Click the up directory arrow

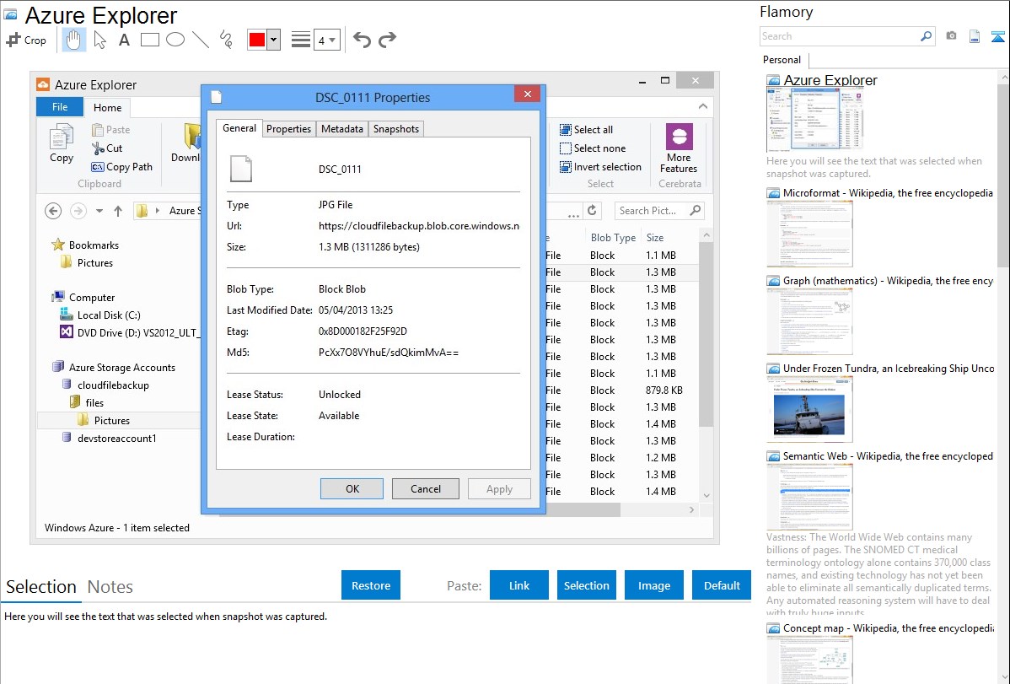coord(118,211)
